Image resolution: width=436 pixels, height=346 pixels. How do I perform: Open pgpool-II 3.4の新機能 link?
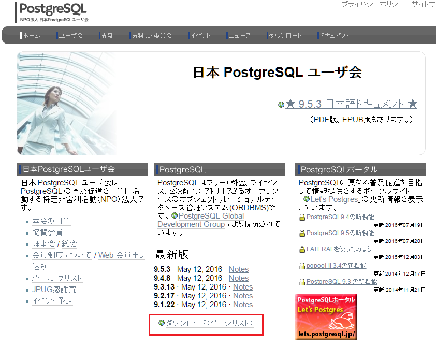[x=336, y=266]
